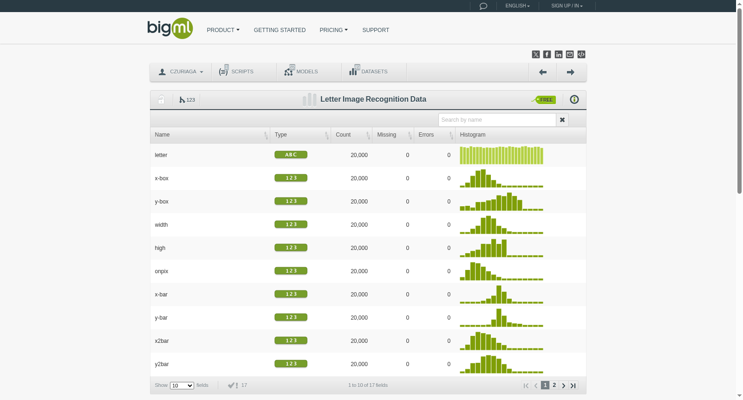Open the embed code icon
Image resolution: width=743 pixels, height=400 pixels.
pos(581,54)
